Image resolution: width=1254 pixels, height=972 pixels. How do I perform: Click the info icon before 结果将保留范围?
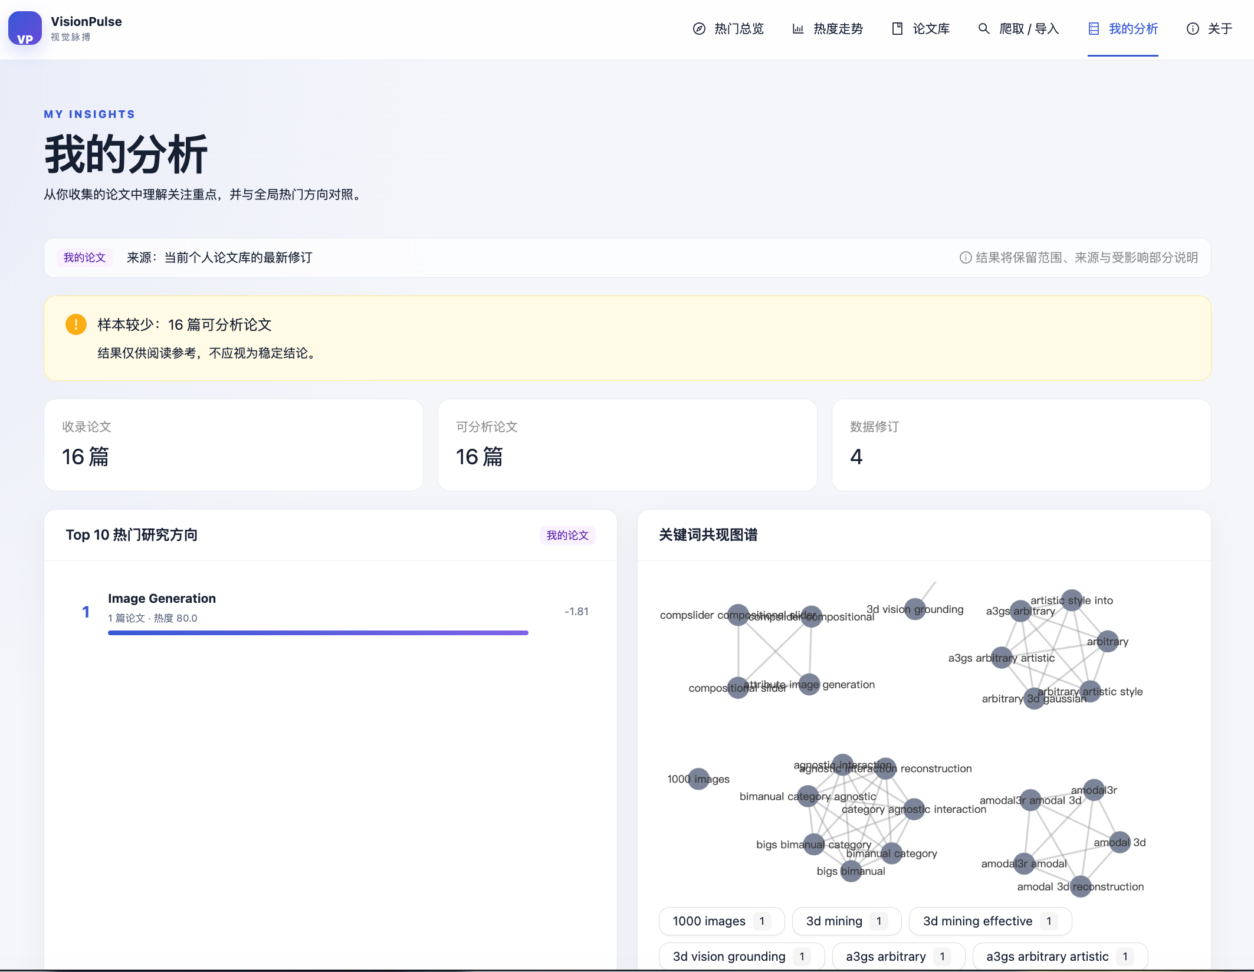966,258
